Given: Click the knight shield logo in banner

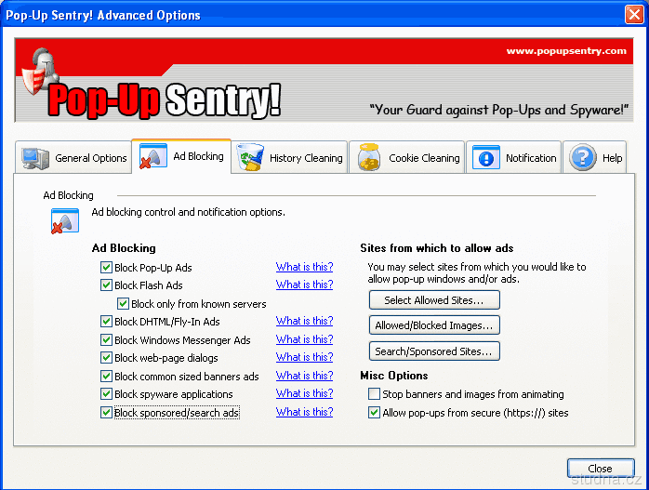Looking at the screenshot, I should point(41,71).
